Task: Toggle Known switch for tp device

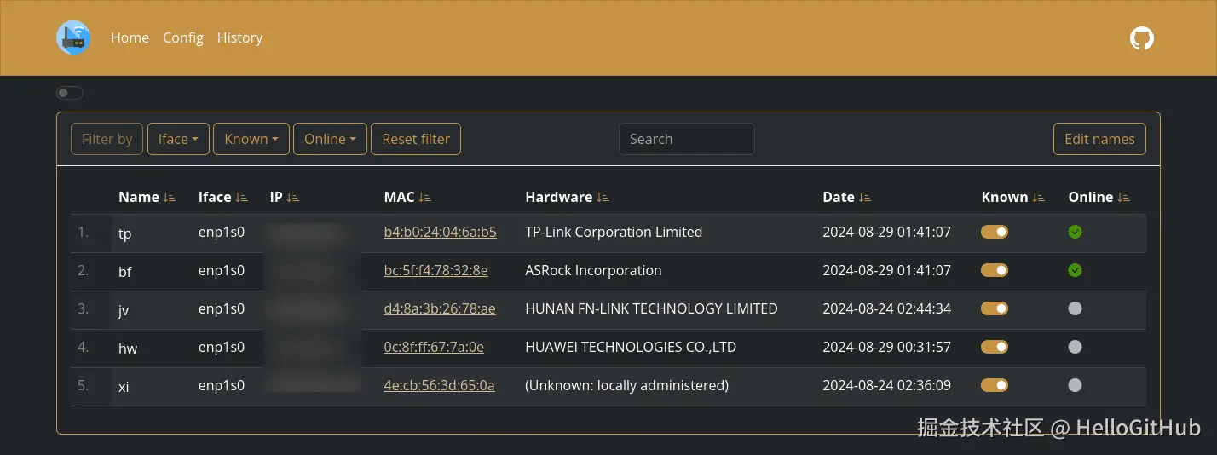Action: point(995,232)
